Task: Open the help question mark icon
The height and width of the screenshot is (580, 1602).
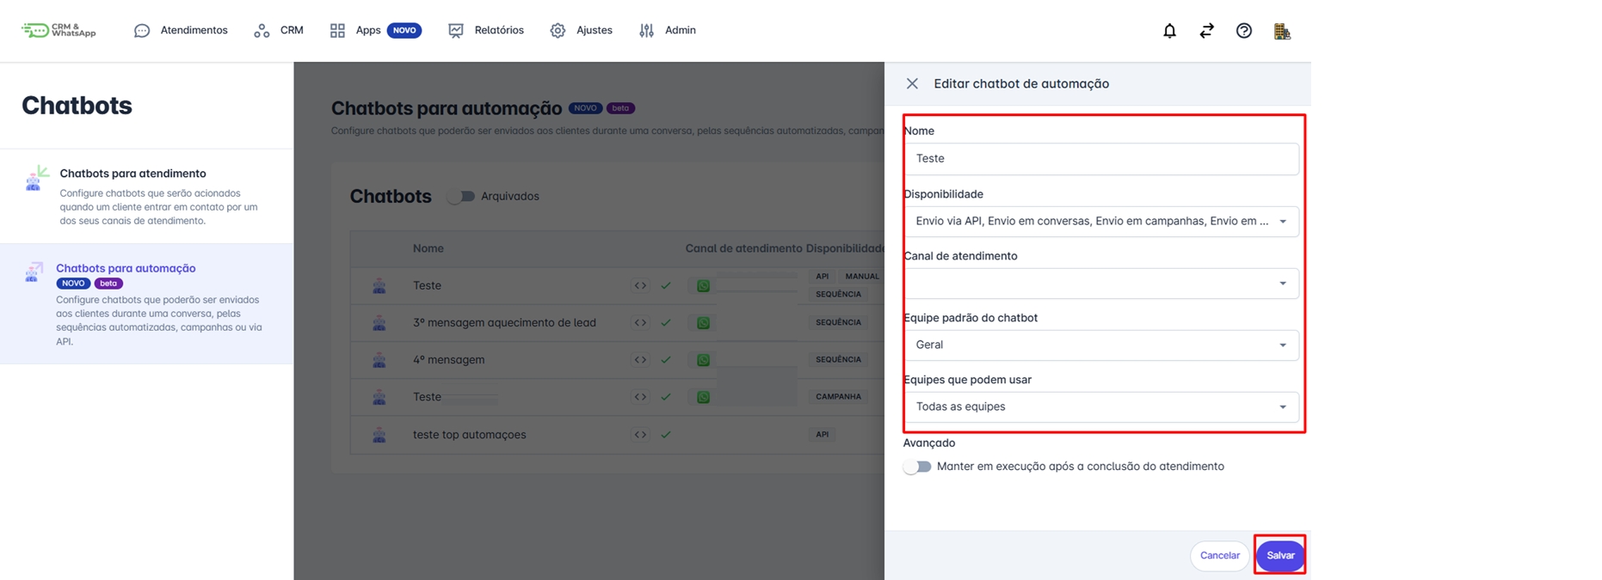Action: [1244, 31]
